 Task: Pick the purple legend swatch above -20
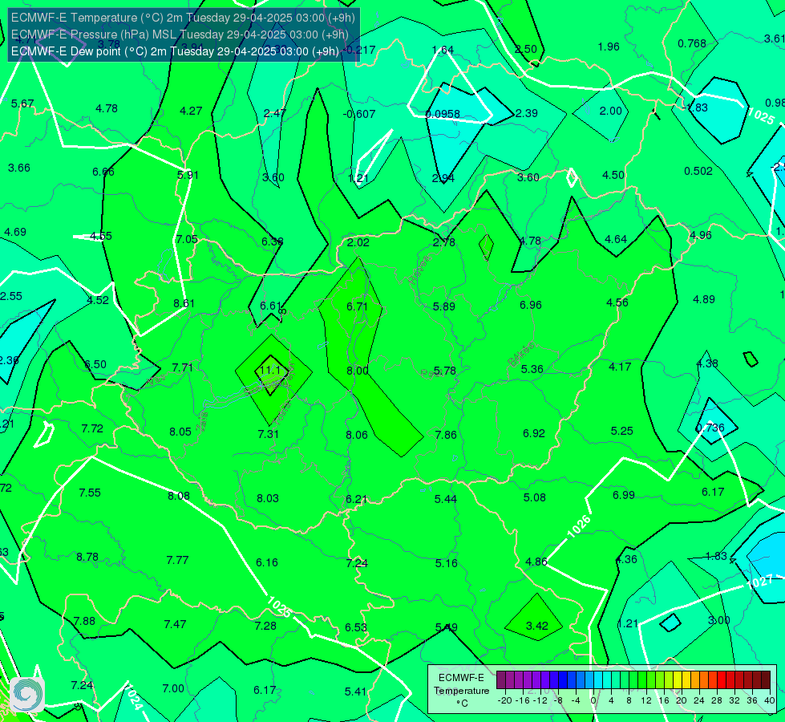click(x=501, y=680)
